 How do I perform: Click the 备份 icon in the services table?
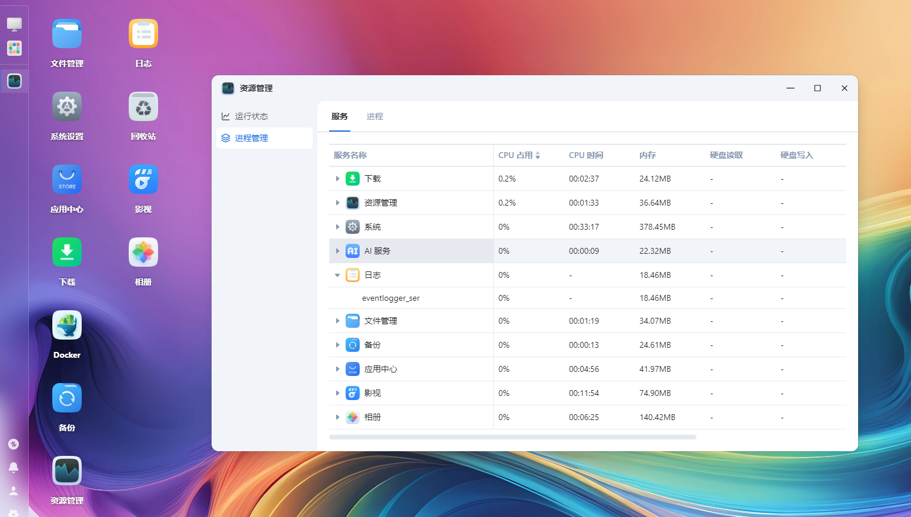[x=353, y=345]
